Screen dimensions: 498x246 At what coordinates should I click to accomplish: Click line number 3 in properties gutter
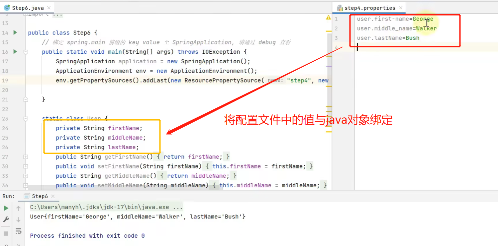[336, 38]
